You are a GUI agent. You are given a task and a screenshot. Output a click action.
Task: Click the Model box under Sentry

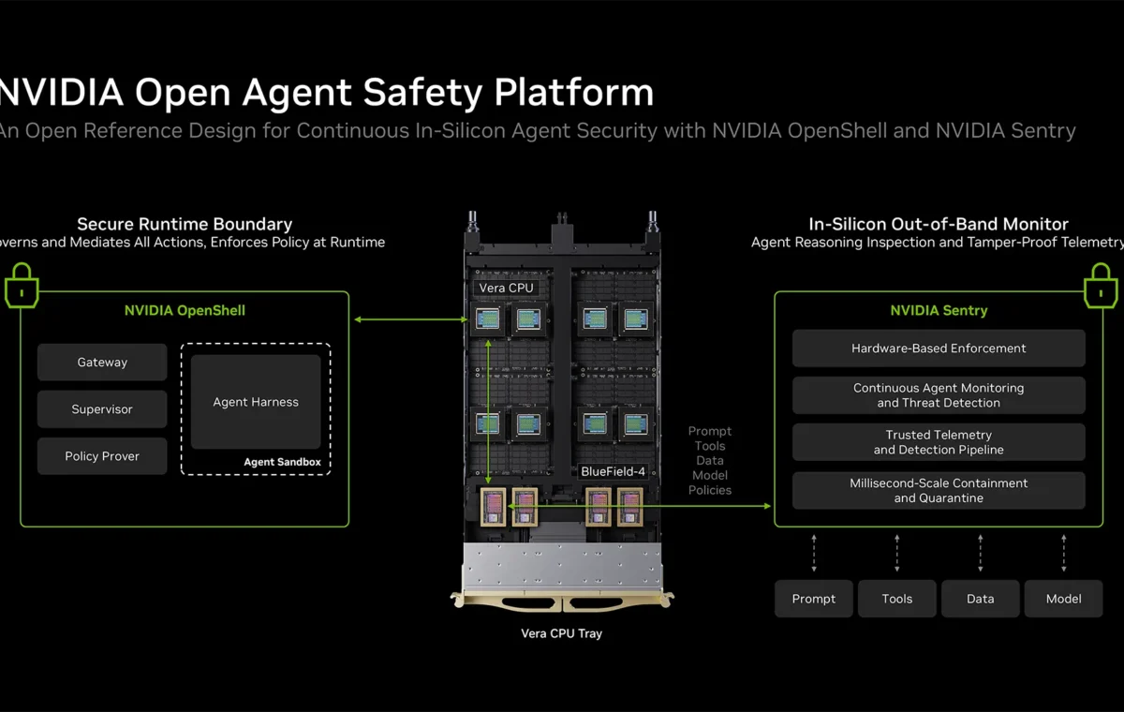1064,599
